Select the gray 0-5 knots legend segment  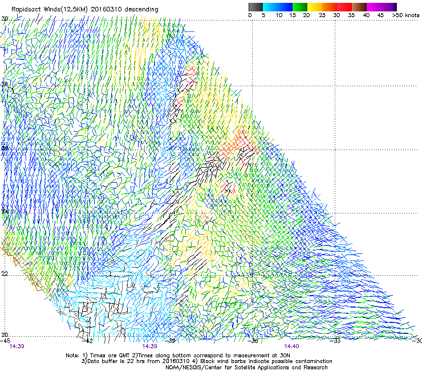pyautogui.click(x=255, y=7)
